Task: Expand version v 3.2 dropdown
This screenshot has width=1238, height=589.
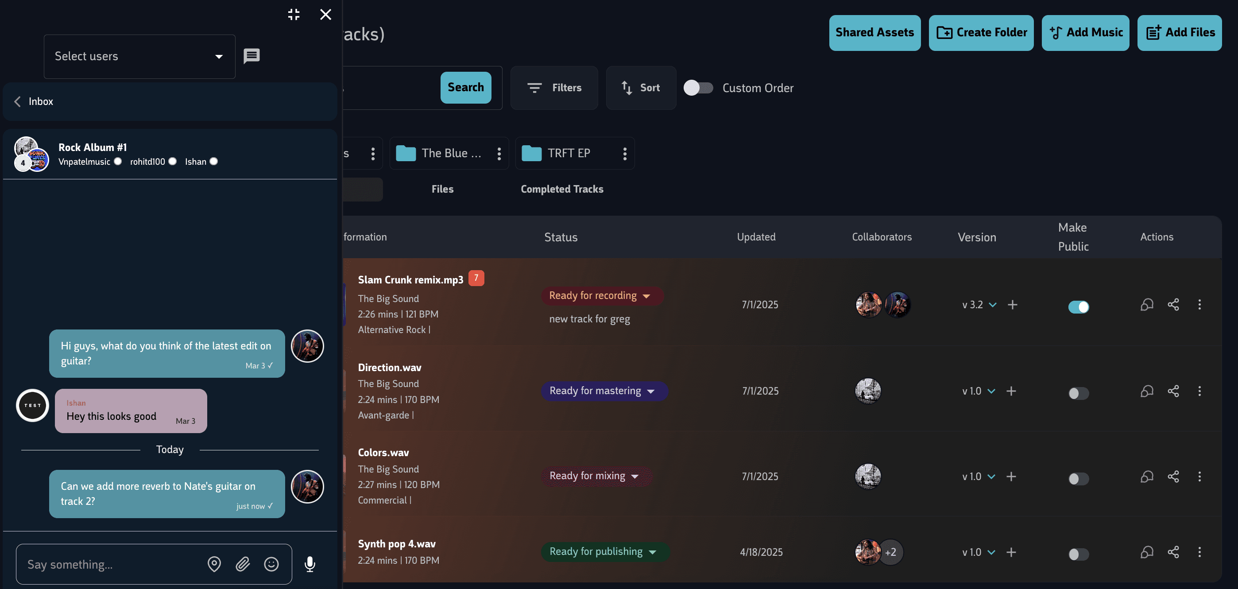Action: [x=992, y=305]
